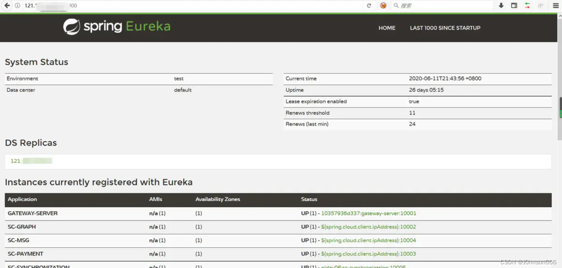Viewport: 562px width, 268px height.
Task: Click the Spring Eureka logo
Action: pos(116,26)
